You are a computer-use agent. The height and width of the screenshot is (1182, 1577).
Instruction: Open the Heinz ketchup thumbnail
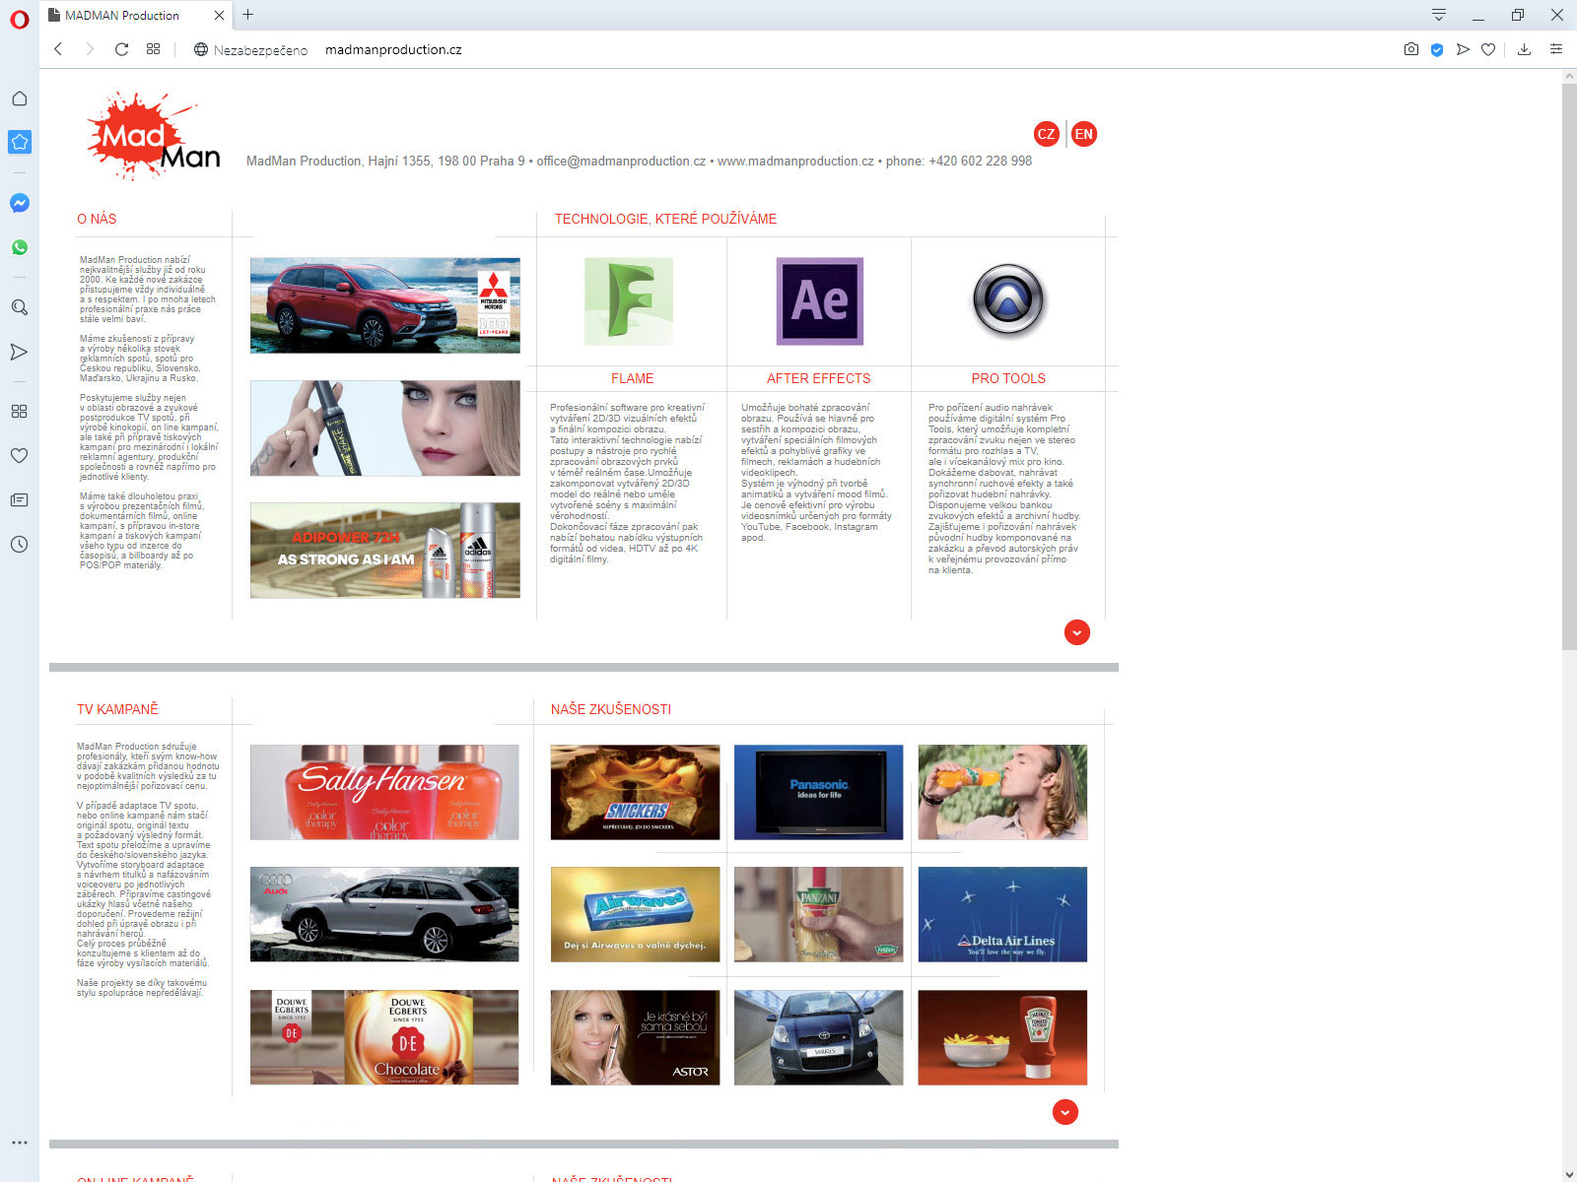coord(1002,1037)
